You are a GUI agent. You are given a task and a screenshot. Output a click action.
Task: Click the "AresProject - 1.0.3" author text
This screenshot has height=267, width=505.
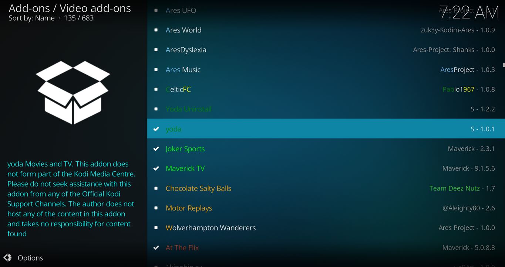[468, 69]
